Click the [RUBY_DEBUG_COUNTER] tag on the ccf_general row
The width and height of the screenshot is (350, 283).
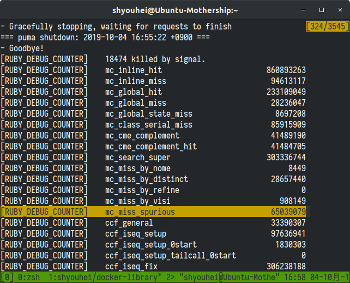tap(44, 223)
